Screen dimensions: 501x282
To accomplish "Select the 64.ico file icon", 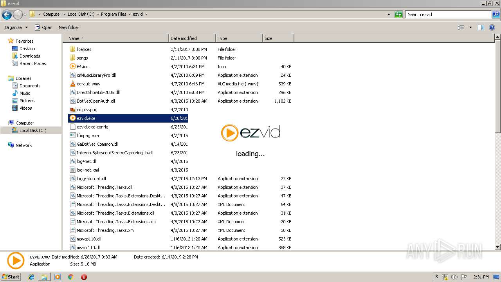I will (73, 67).
